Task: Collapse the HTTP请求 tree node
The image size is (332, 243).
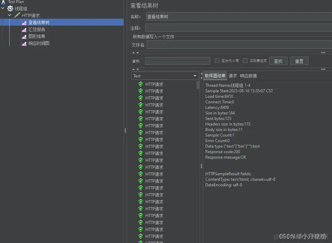Action: tap(10, 15)
